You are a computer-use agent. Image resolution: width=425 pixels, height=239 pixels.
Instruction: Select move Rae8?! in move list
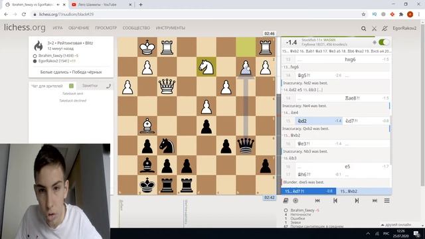[x=366, y=98]
